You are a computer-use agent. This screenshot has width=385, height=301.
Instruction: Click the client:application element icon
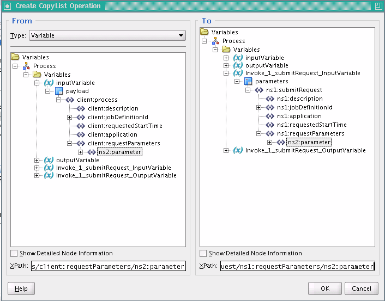pos(81,134)
